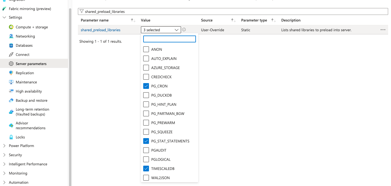Click the Replication globe icon

point(11,73)
